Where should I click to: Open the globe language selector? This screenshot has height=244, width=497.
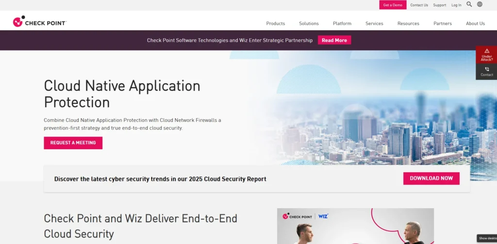pos(480,4)
